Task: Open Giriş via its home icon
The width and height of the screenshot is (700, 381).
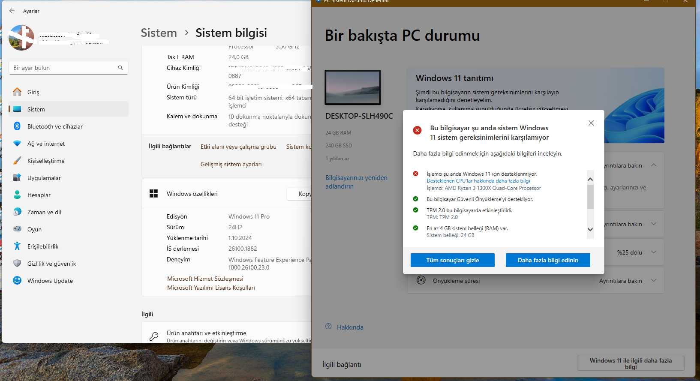Action: point(17,92)
